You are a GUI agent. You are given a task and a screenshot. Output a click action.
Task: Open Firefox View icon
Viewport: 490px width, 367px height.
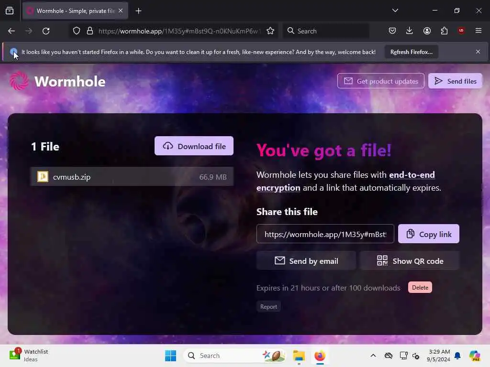(10, 11)
